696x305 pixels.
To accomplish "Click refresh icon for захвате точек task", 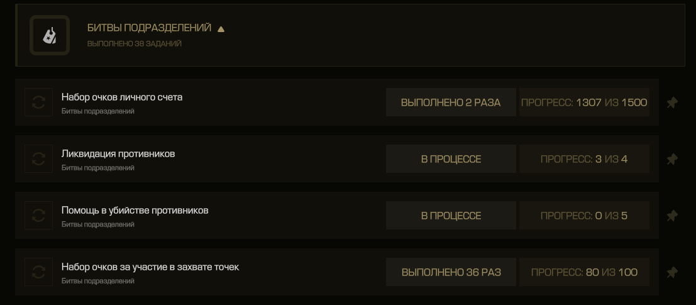I will point(38,272).
